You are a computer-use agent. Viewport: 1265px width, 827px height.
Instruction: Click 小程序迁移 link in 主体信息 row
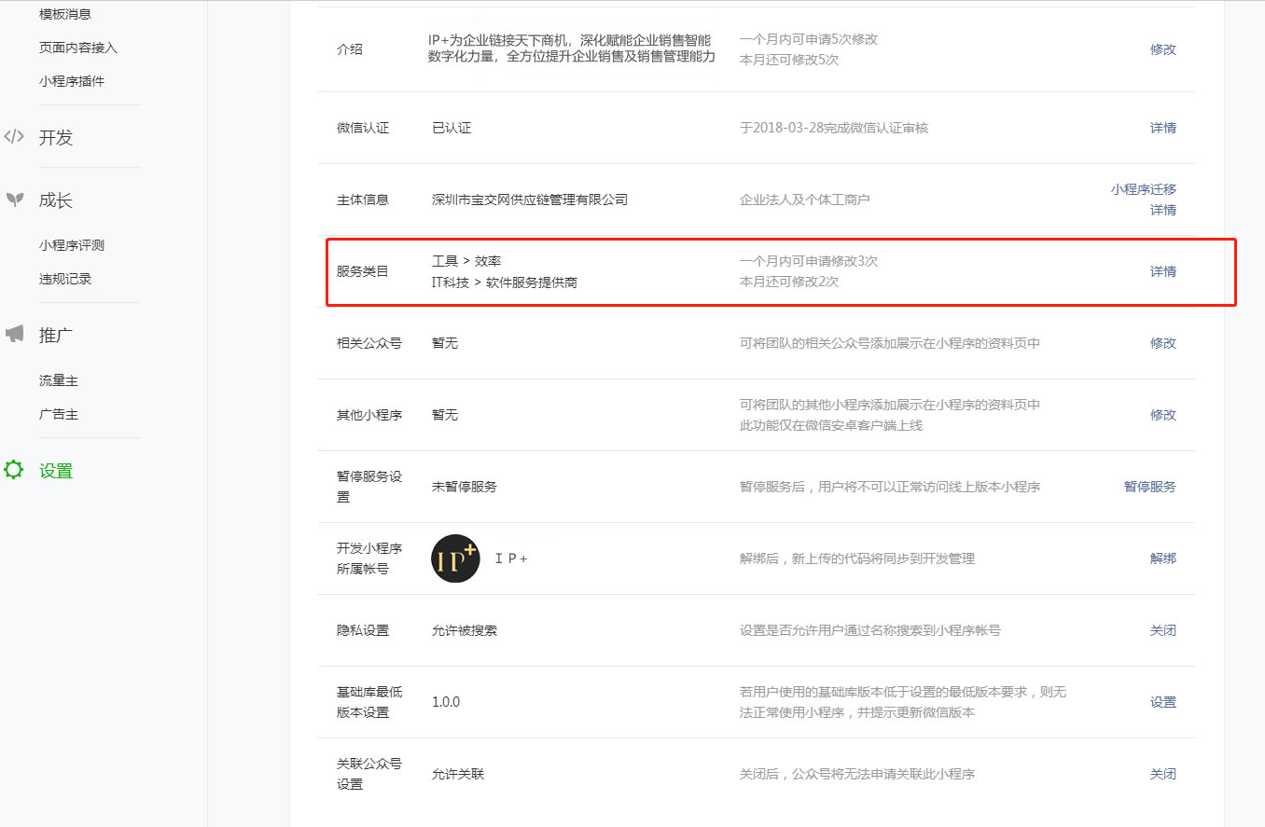(x=1143, y=189)
